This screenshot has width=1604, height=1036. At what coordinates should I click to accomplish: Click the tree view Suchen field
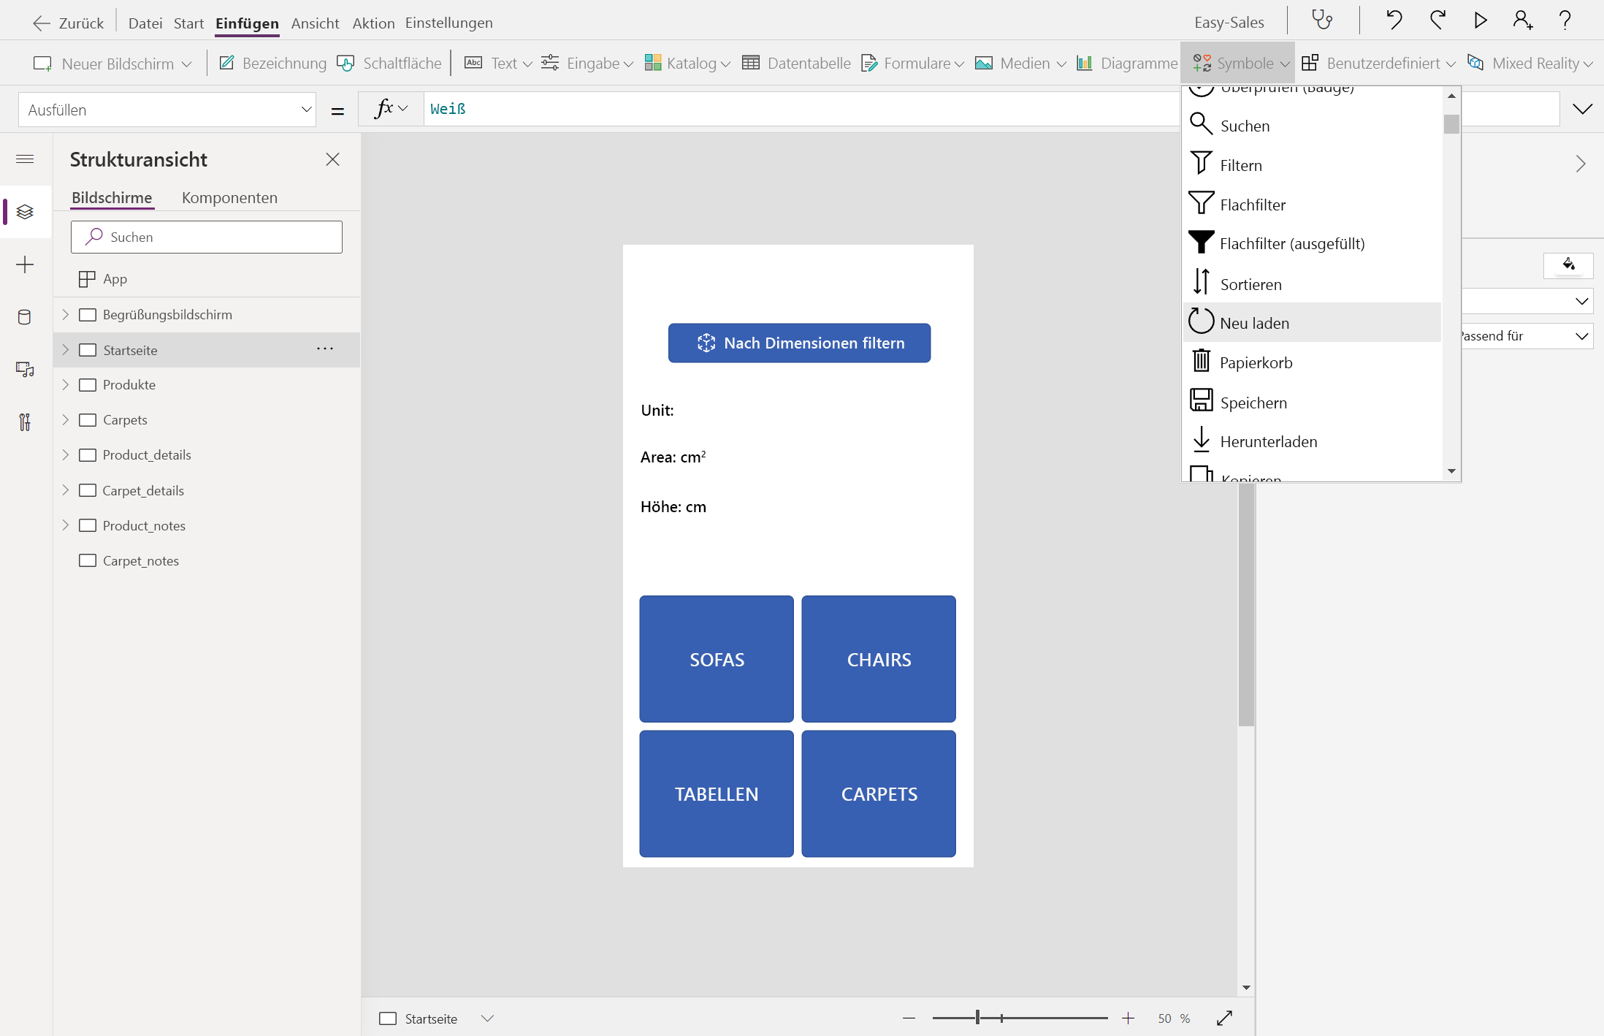pos(207,237)
